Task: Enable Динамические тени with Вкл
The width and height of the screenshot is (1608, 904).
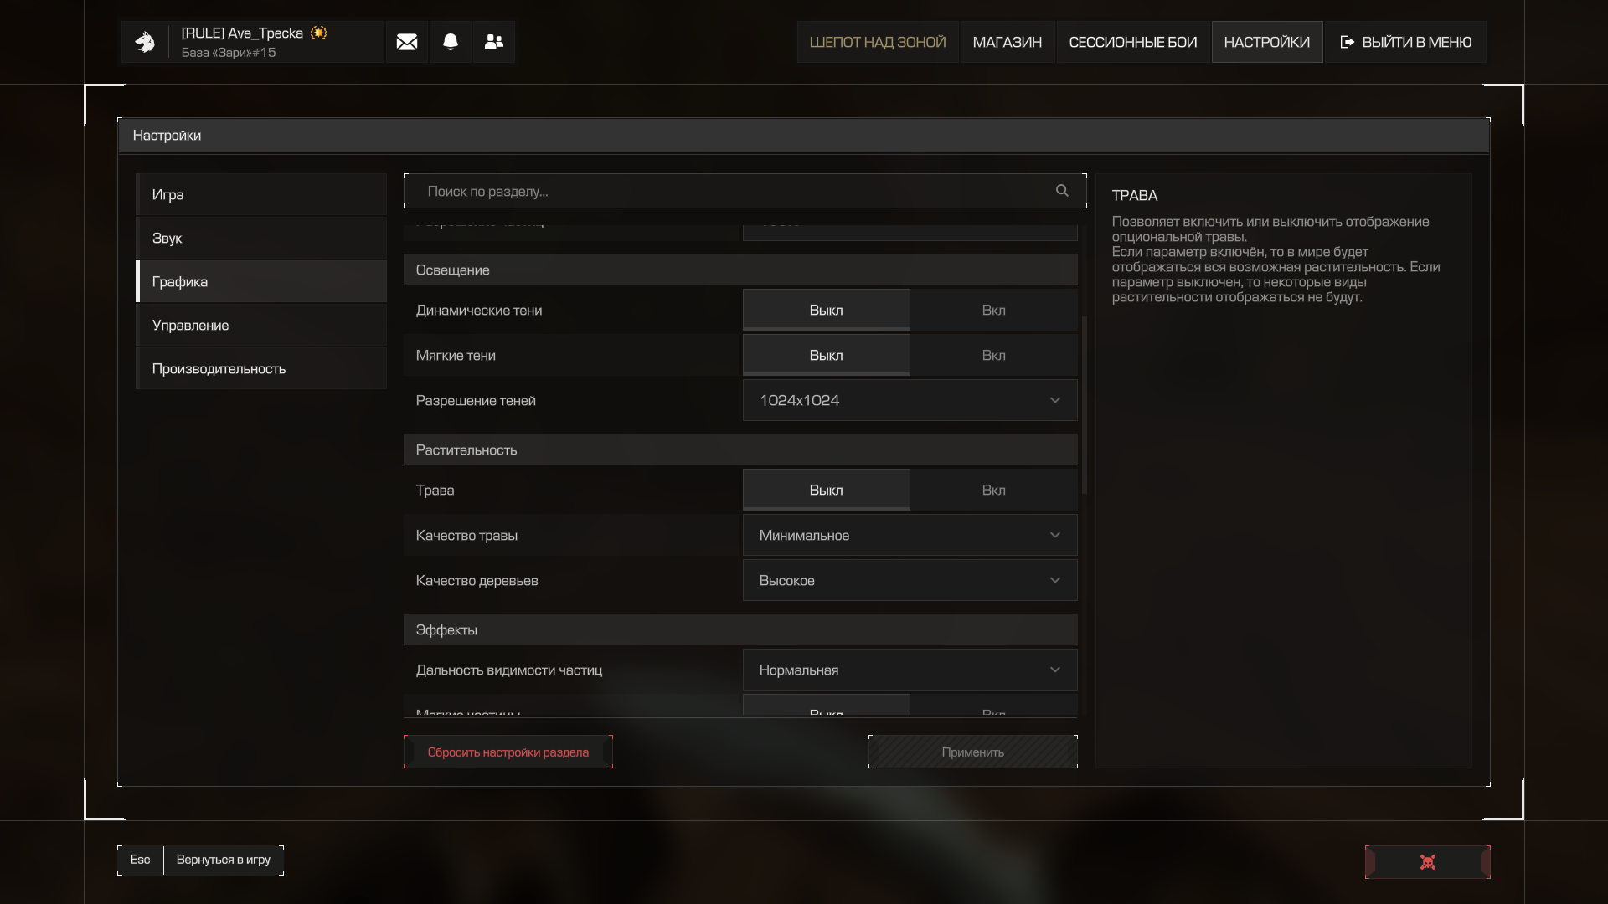Action: 994,310
